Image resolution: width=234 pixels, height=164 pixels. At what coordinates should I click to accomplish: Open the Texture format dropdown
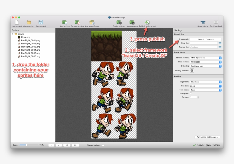coord(206,58)
